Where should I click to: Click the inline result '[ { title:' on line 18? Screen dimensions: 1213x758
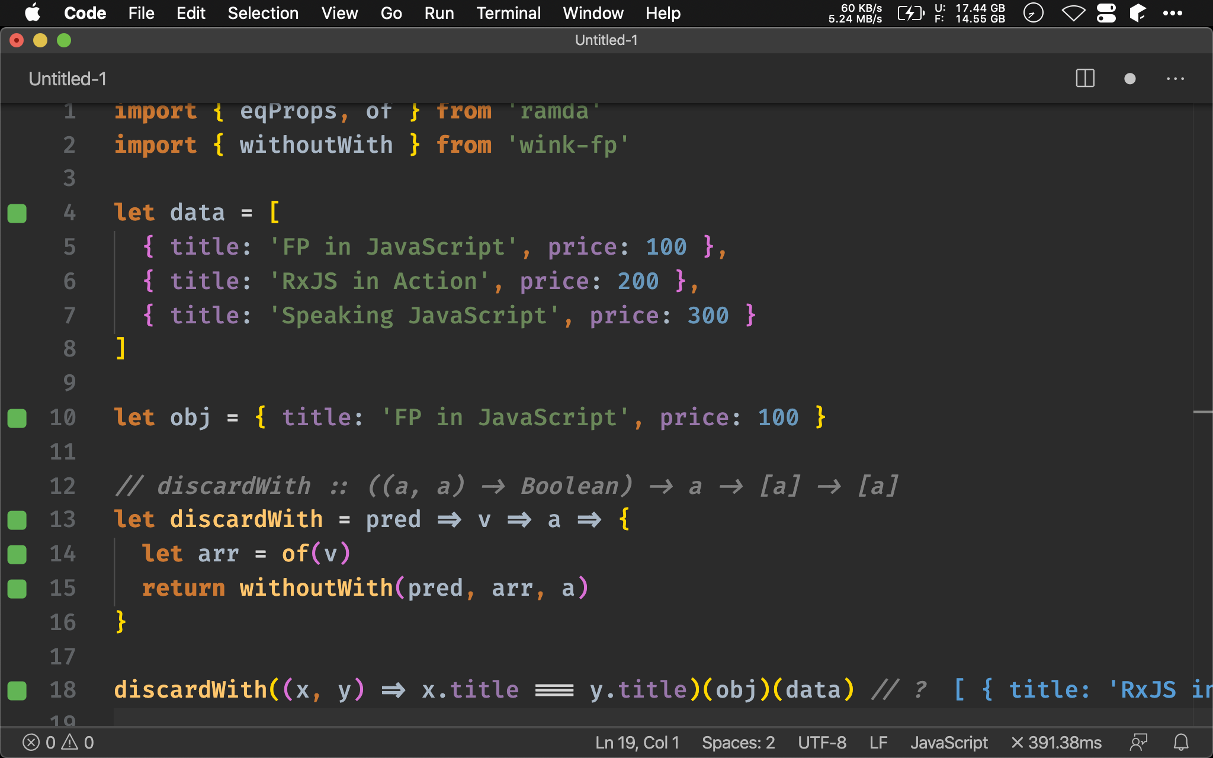(1022, 689)
